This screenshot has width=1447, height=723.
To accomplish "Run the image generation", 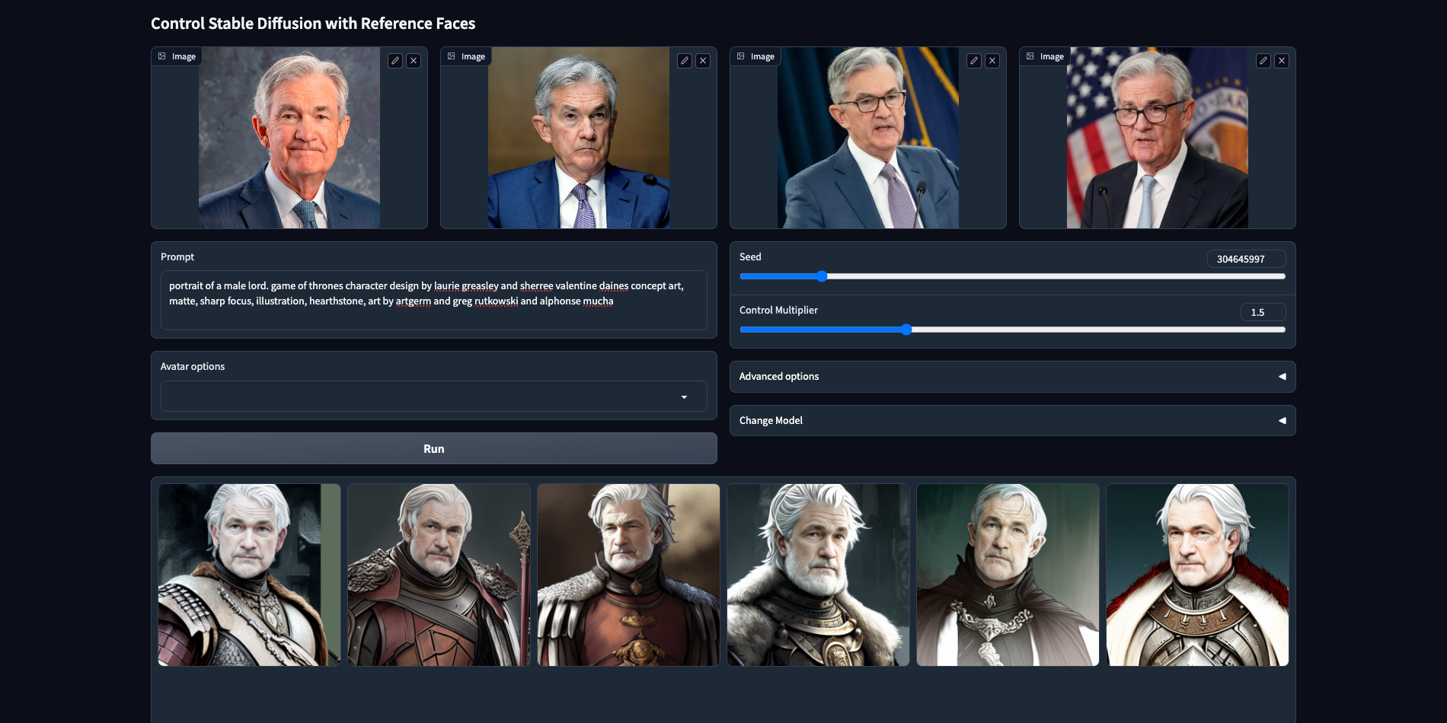I will point(434,449).
